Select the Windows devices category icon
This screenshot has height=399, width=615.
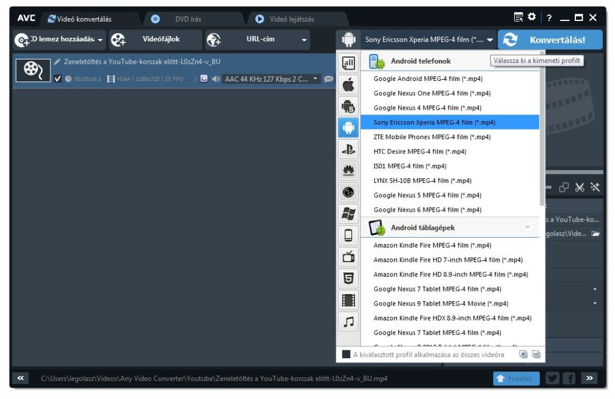(348, 214)
